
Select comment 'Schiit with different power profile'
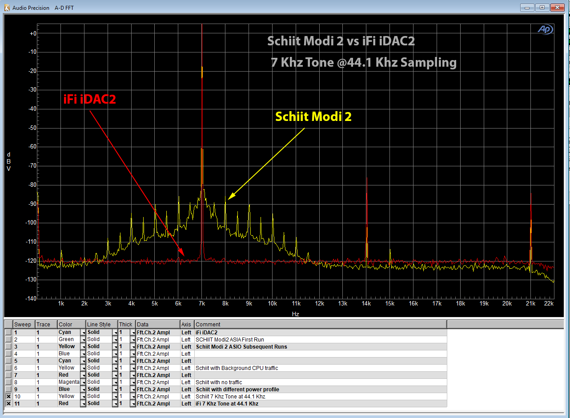(x=237, y=389)
